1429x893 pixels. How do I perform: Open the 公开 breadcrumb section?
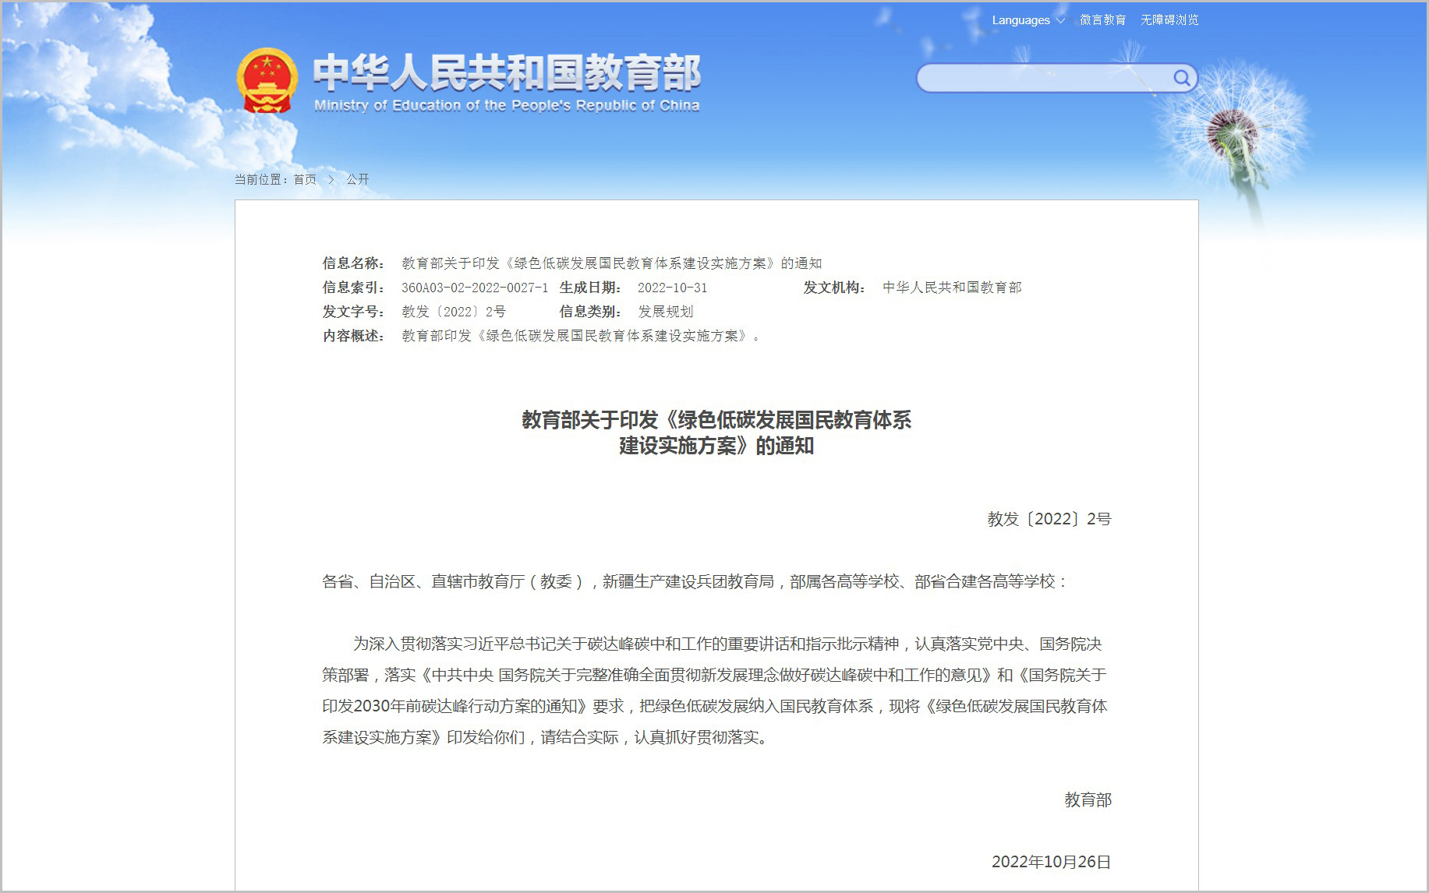[358, 179]
